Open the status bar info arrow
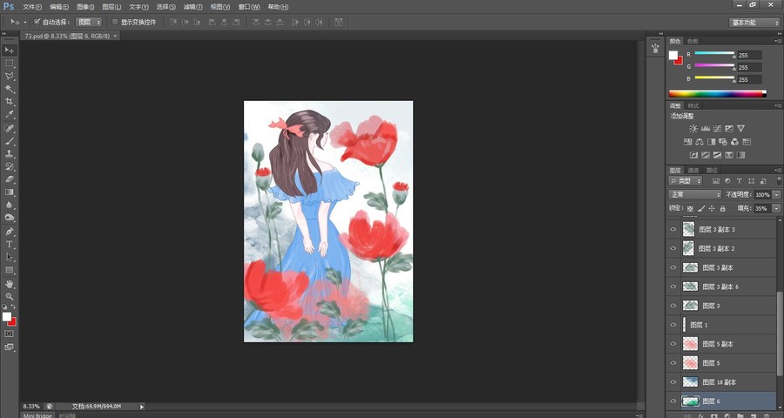This screenshot has height=418, width=784. pos(142,407)
